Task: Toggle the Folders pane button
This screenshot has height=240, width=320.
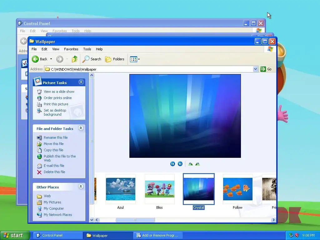Action: (115, 59)
